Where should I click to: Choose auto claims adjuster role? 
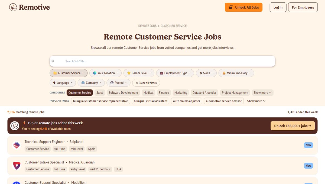(x=187, y=101)
